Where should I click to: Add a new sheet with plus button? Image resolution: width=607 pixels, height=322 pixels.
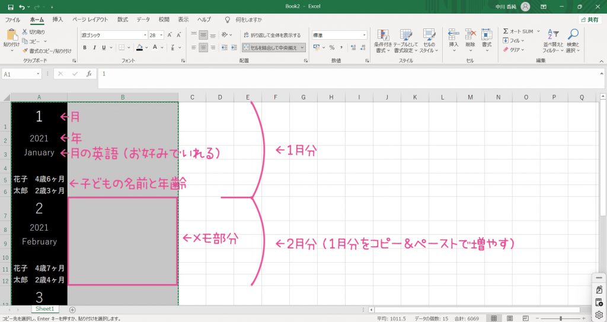point(72,310)
